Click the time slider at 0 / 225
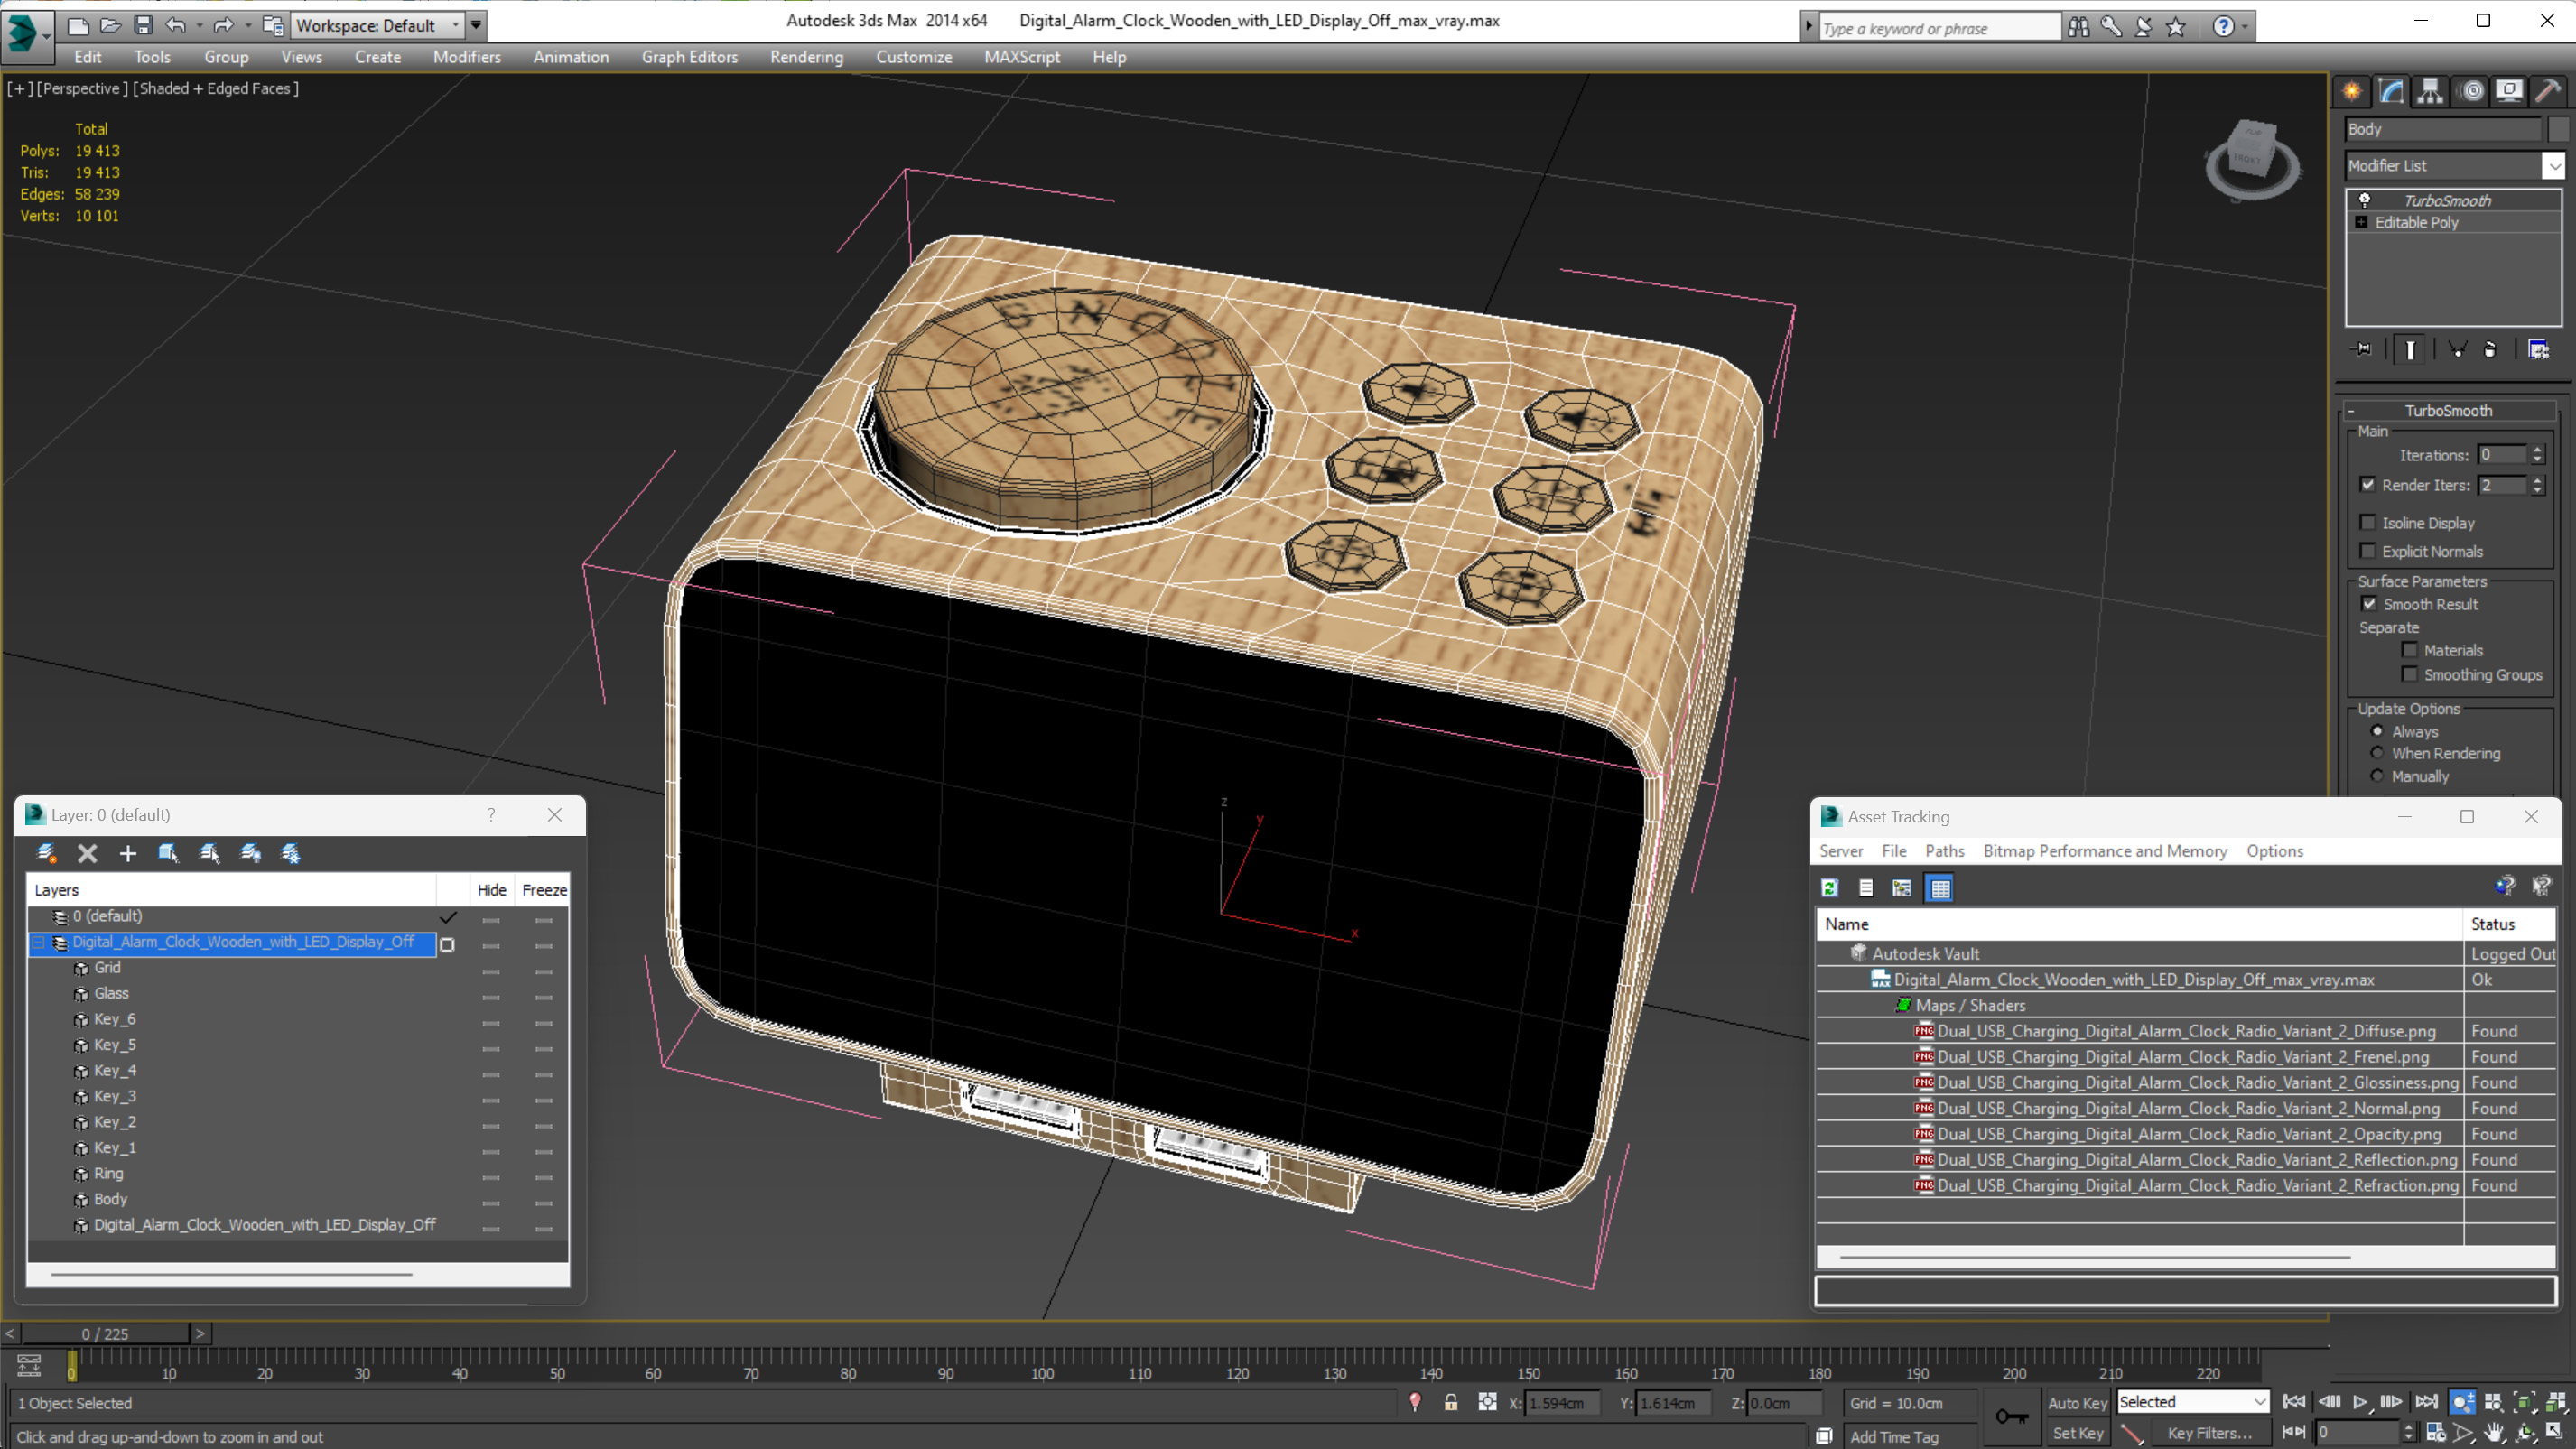The height and width of the screenshot is (1449, 2576). tap(105, 1334)
